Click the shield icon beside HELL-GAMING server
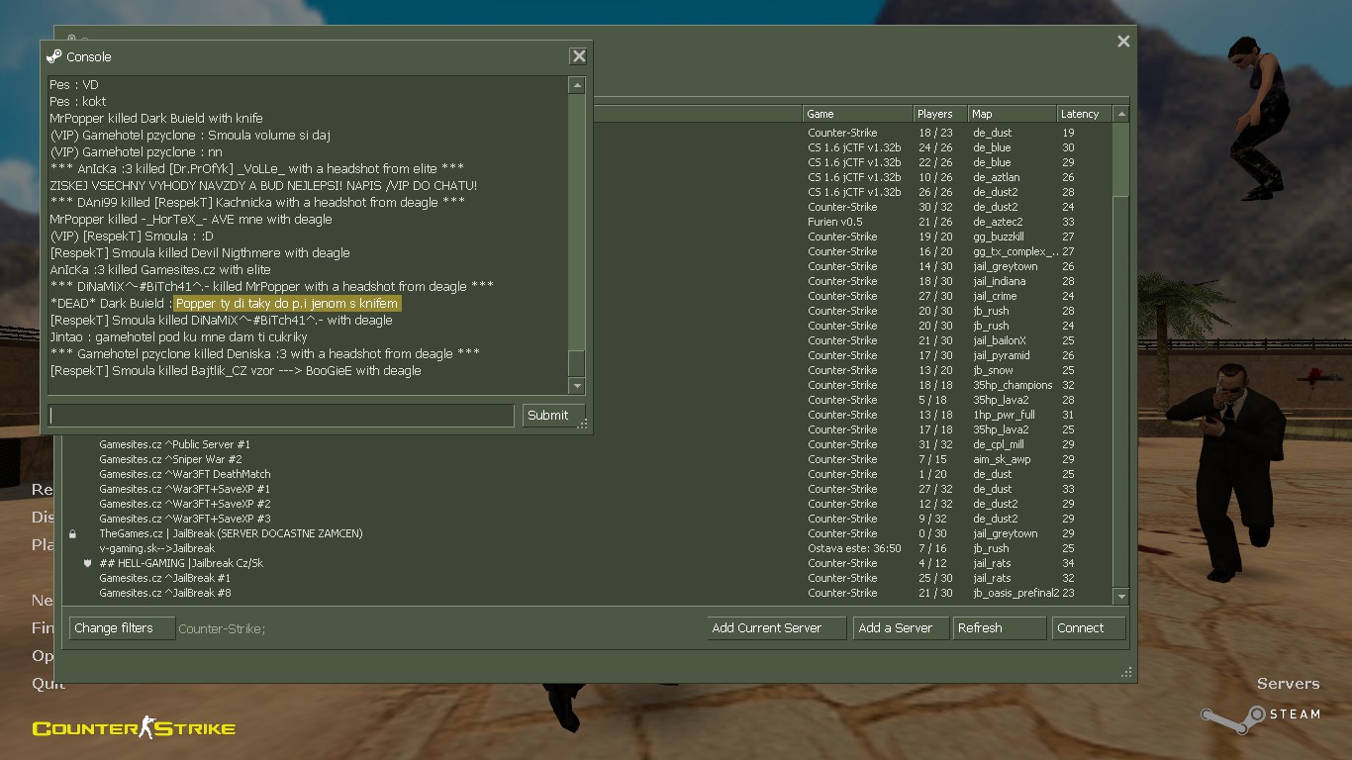1352x760 pixels. click(87, 563)
